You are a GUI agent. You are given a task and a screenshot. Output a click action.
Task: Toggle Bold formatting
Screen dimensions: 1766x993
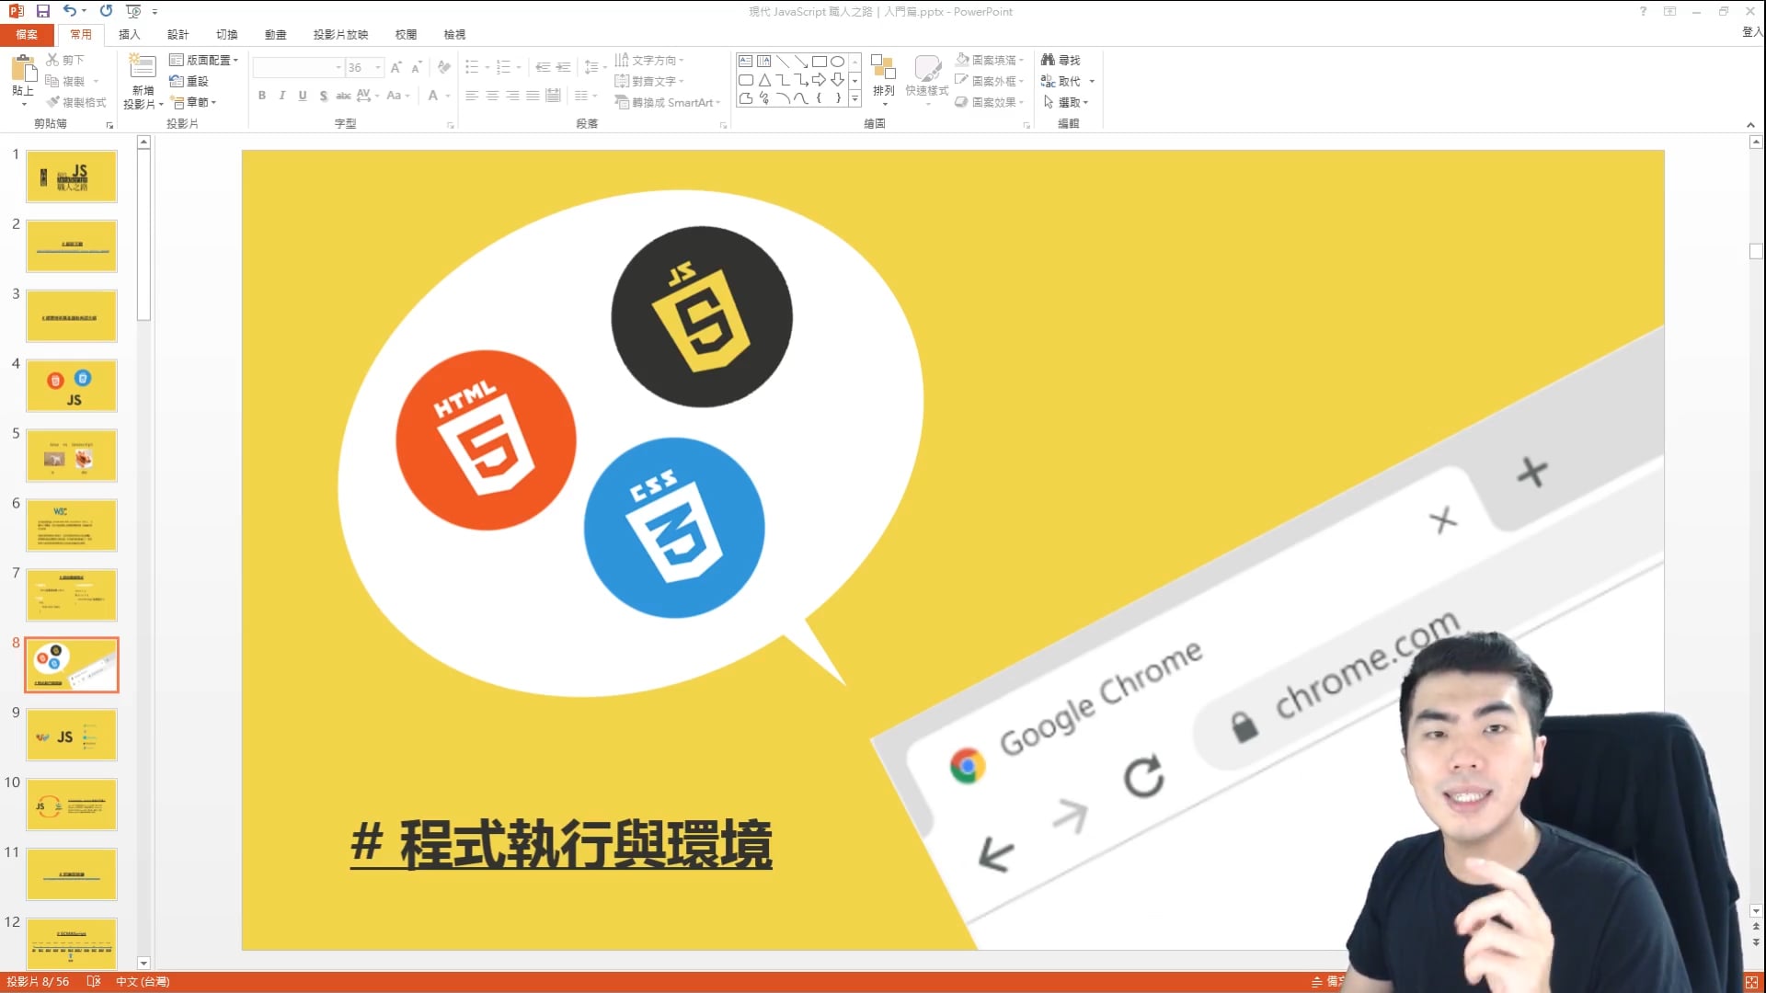[x=262, y=96]
